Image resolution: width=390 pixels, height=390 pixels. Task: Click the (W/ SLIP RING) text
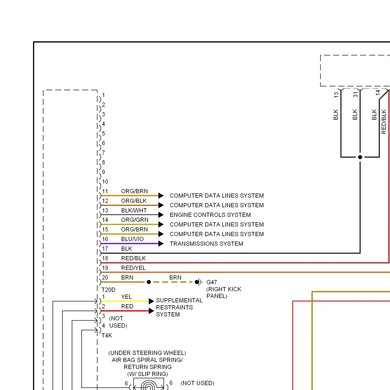148,374
